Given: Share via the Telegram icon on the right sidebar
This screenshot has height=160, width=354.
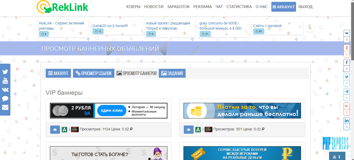Looking at the screenshot, I should (x=347, y=91).
